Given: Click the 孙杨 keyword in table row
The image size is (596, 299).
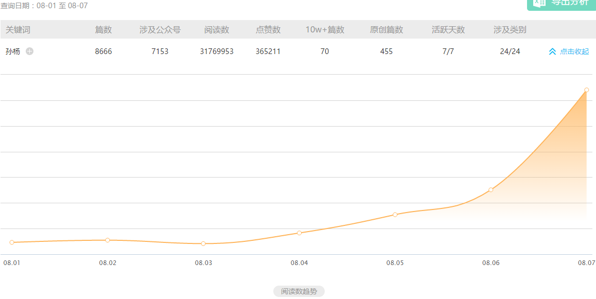Looking at the screenshot, I should (x=13, y=51).
